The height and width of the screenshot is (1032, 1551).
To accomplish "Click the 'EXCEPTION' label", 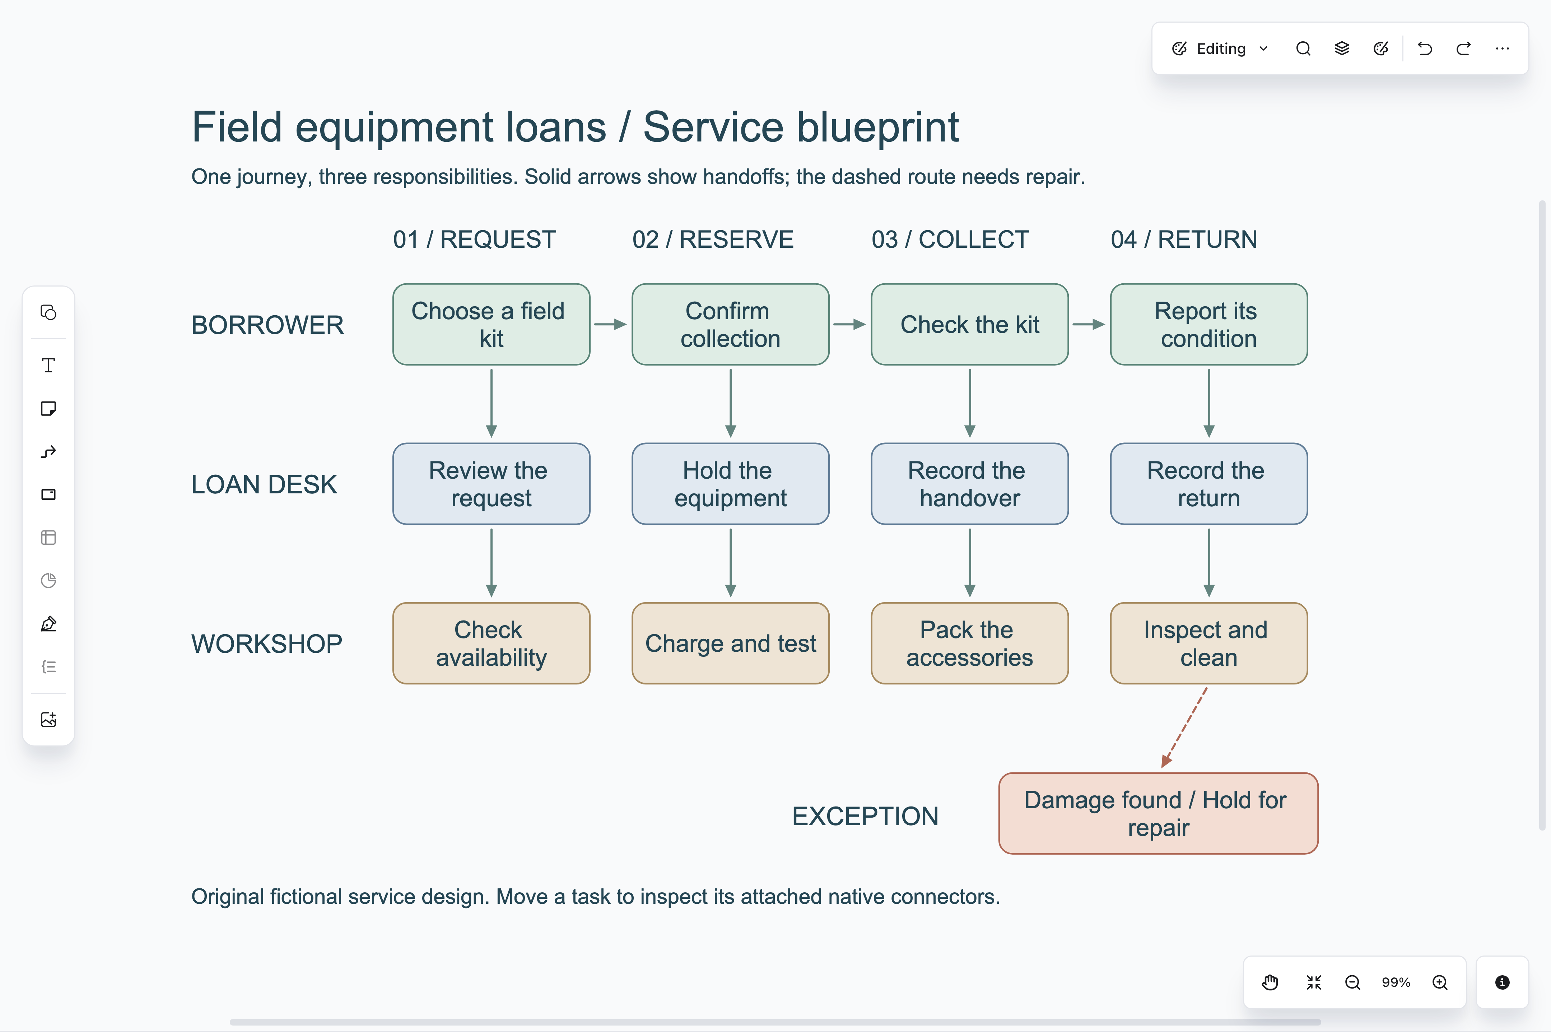I will 865,816.
